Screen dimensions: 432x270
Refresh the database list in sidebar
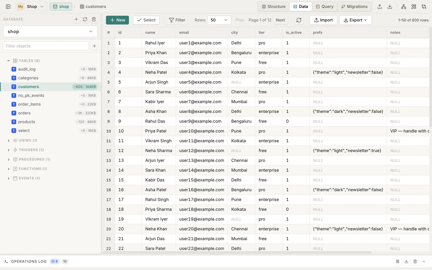85,19
